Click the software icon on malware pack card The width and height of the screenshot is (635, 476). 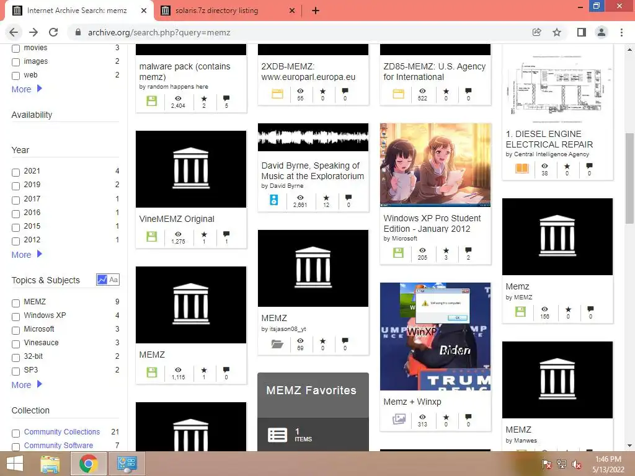152,101
